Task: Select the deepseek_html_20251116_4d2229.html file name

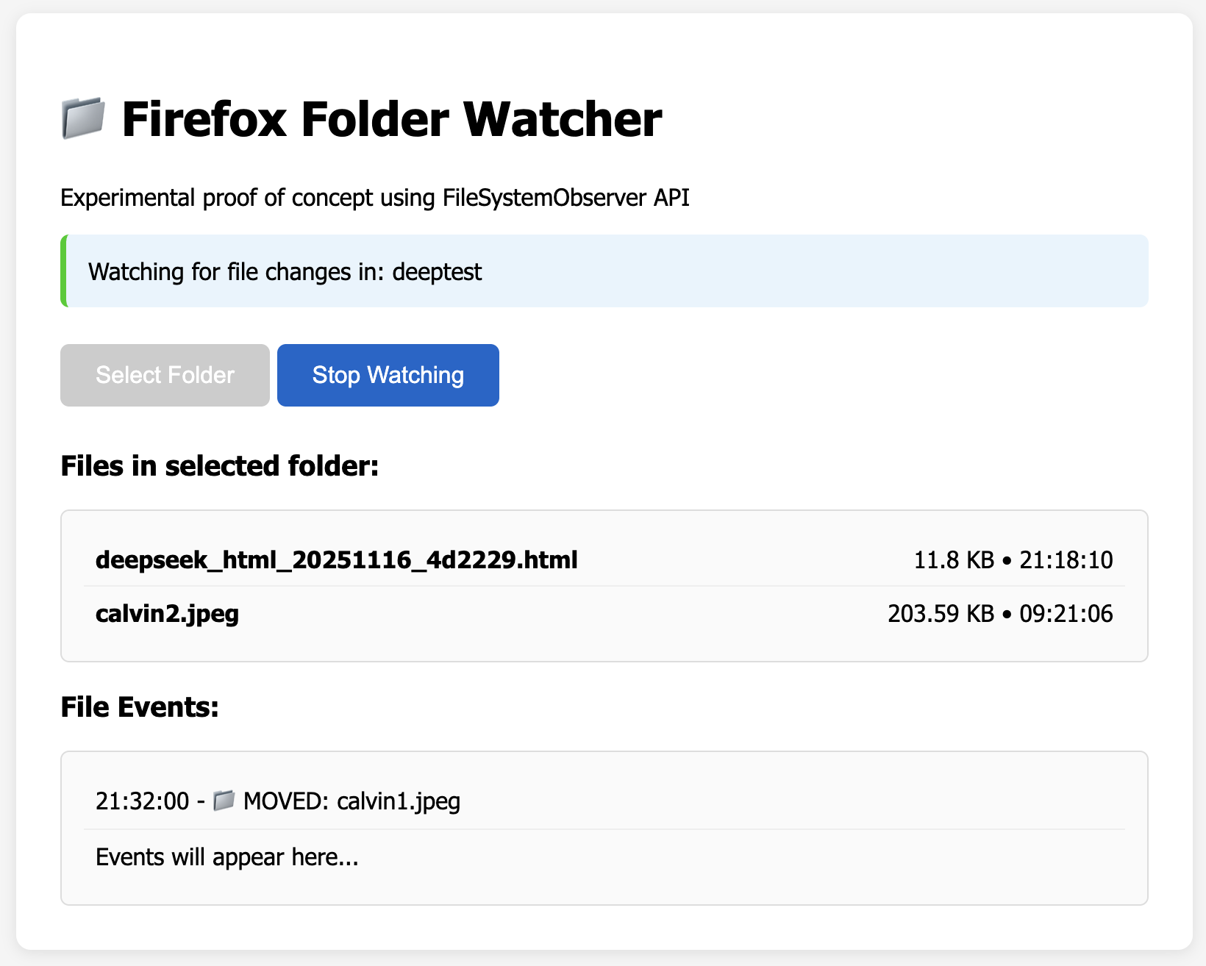Action: [x=336, y=560]
